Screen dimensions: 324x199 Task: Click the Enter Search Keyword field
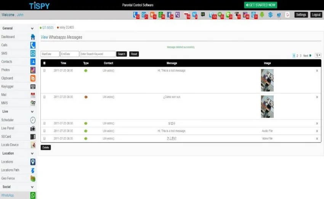click(98, 54)
